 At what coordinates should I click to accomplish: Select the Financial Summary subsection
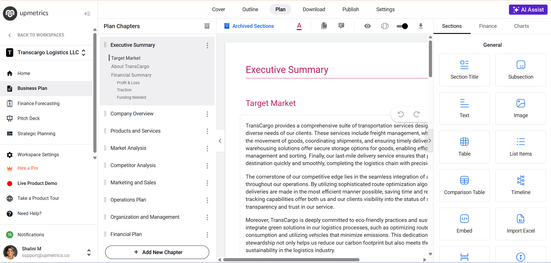131,75
